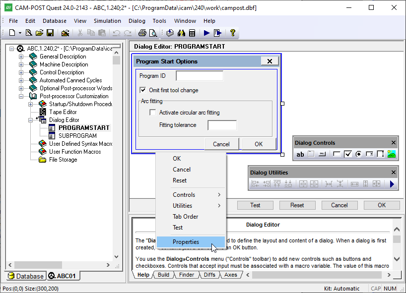The width and height of the screenshot is (406, 293).
Task: Switch to the Build tab
Action: click(164, 275)
